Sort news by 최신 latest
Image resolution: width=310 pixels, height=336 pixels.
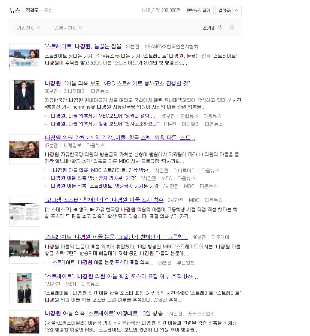[48, 10]
